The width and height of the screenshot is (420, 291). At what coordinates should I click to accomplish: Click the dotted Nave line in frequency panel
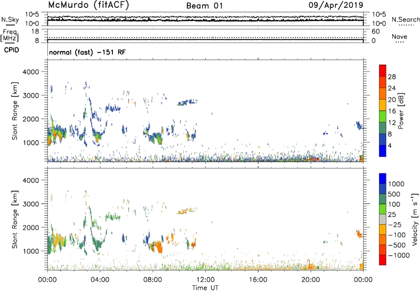tap(205, 37)
